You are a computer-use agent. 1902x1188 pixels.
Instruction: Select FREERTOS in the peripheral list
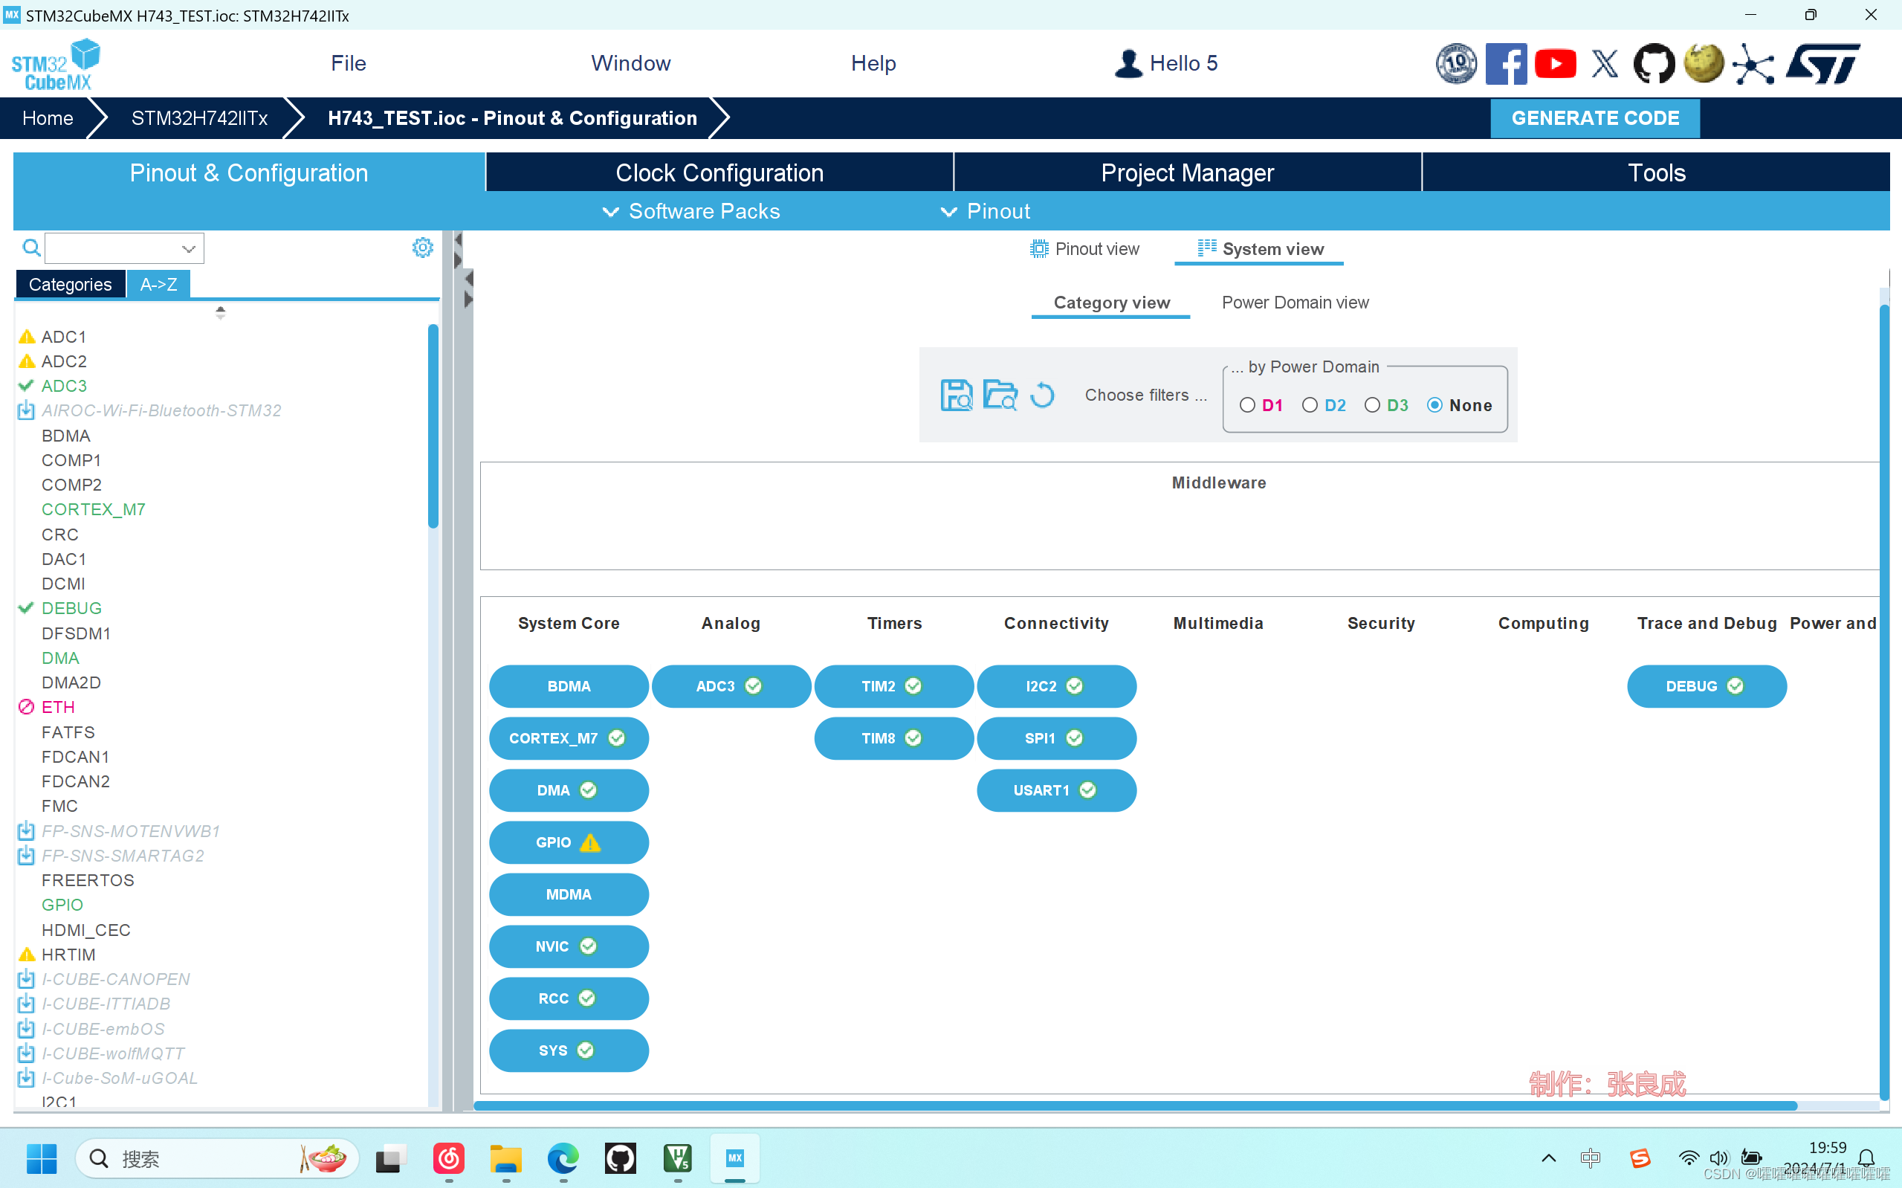pos(88,880)
